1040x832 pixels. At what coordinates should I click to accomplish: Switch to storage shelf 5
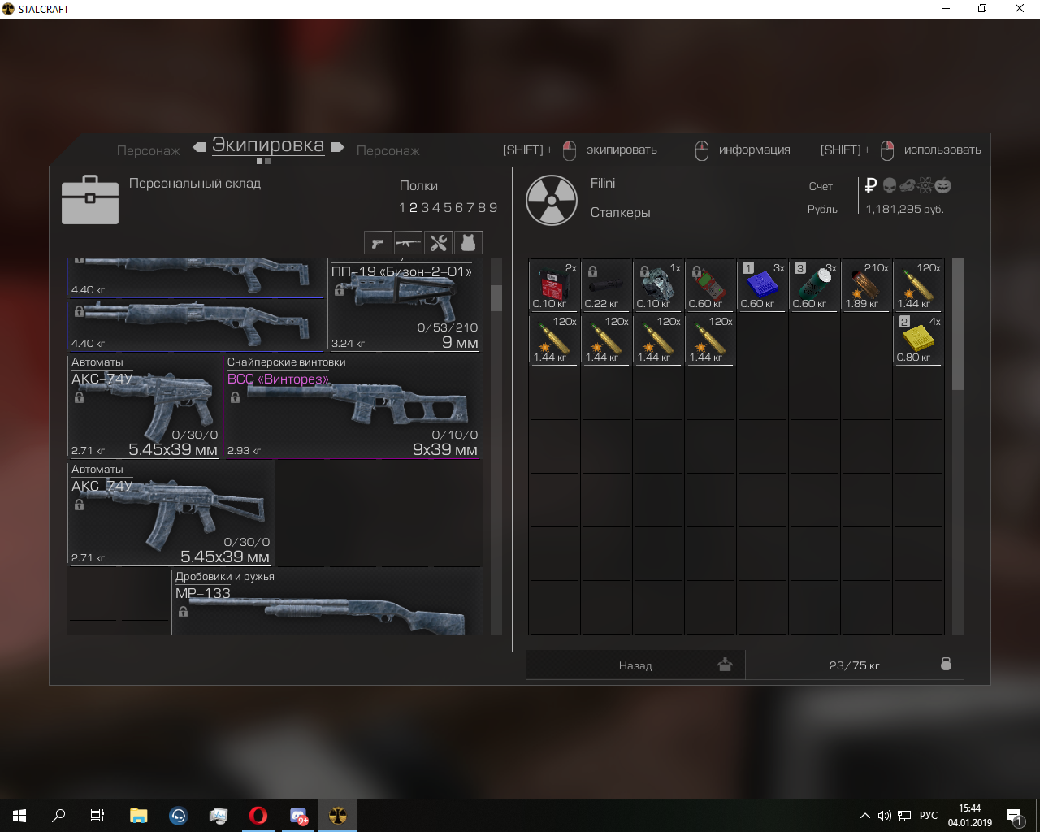[448, 208]
